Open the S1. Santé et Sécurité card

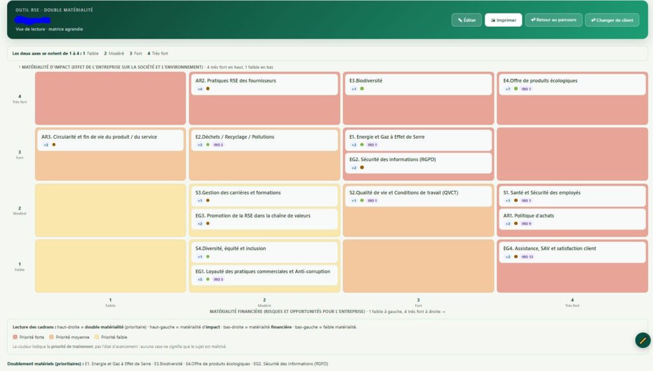point(571,196)
